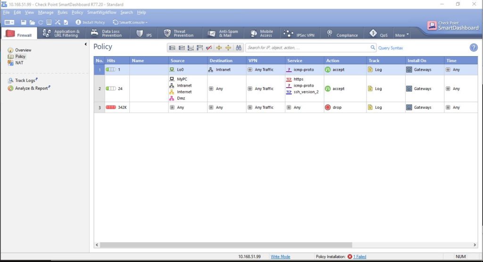Click the Install On column header
Viewport: 483px width, 262px height.
[425, 61]
